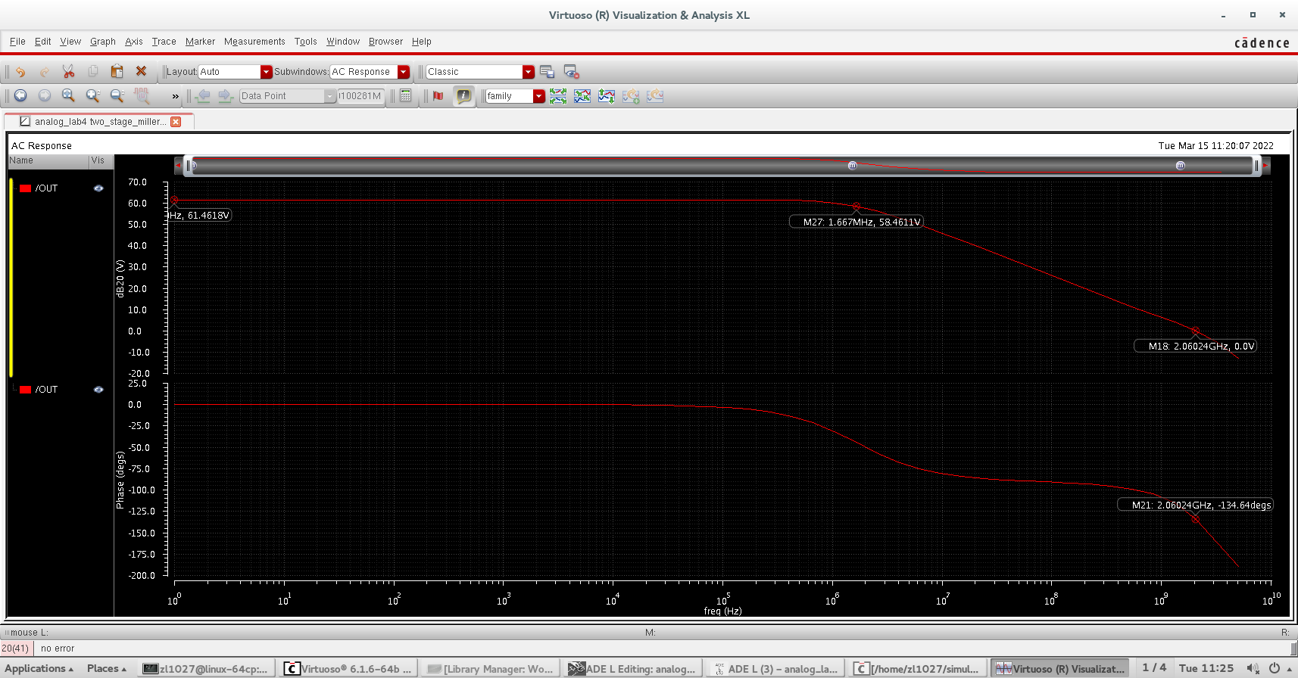The width and height of the screenshot is (1298, 678).
Task: Click red color swatch of top /OUT trace
Action: point(26,188)
